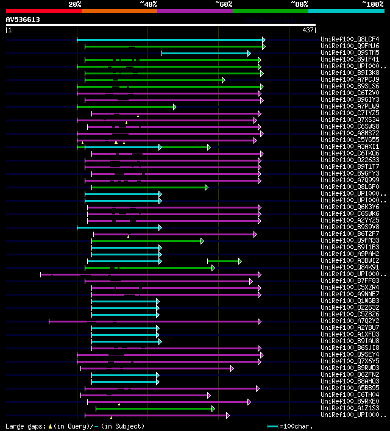Click the purple ~60% segment of the identity scale
Screen dimensions: 390x431
[x=195, y=11]
